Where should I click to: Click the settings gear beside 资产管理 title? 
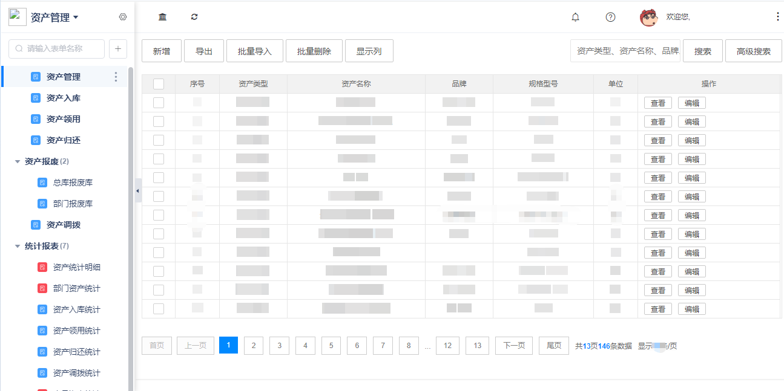[x=123, y=17]
